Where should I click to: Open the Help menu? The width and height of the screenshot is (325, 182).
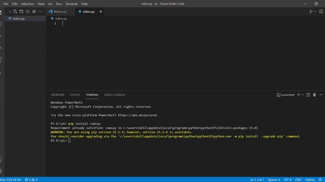pos(84,4)
